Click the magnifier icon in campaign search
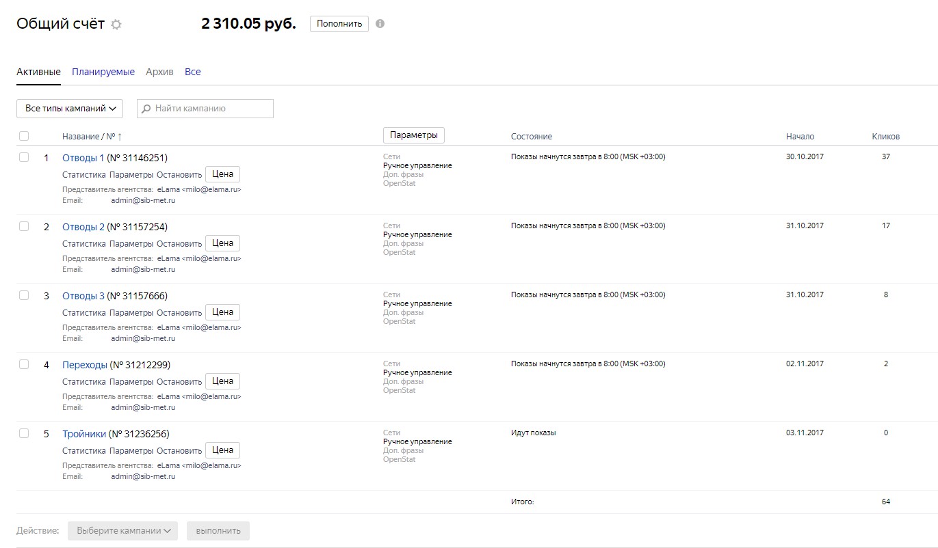938x548 pixels. tap(146, 109)
